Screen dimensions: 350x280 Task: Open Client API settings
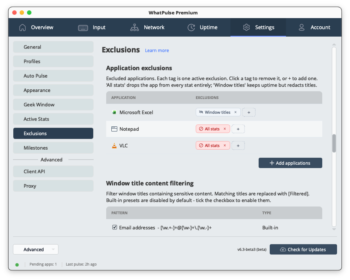(x=53, y=171)
